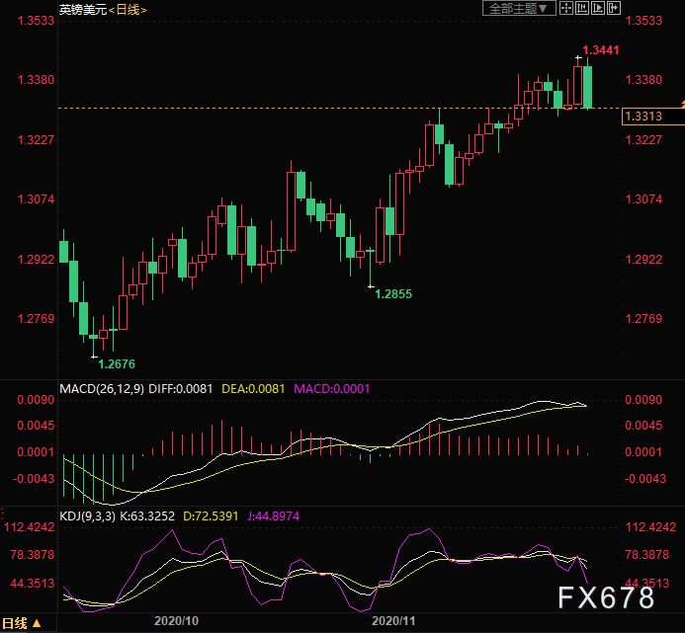The width and height of the screenshot is (685, 633).
Task: Click the 1.3441 high price marker
Action: (x=601, y=49)
